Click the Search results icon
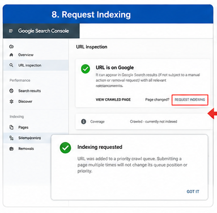Viewport: 217px width, 213px height. [11, 91]
